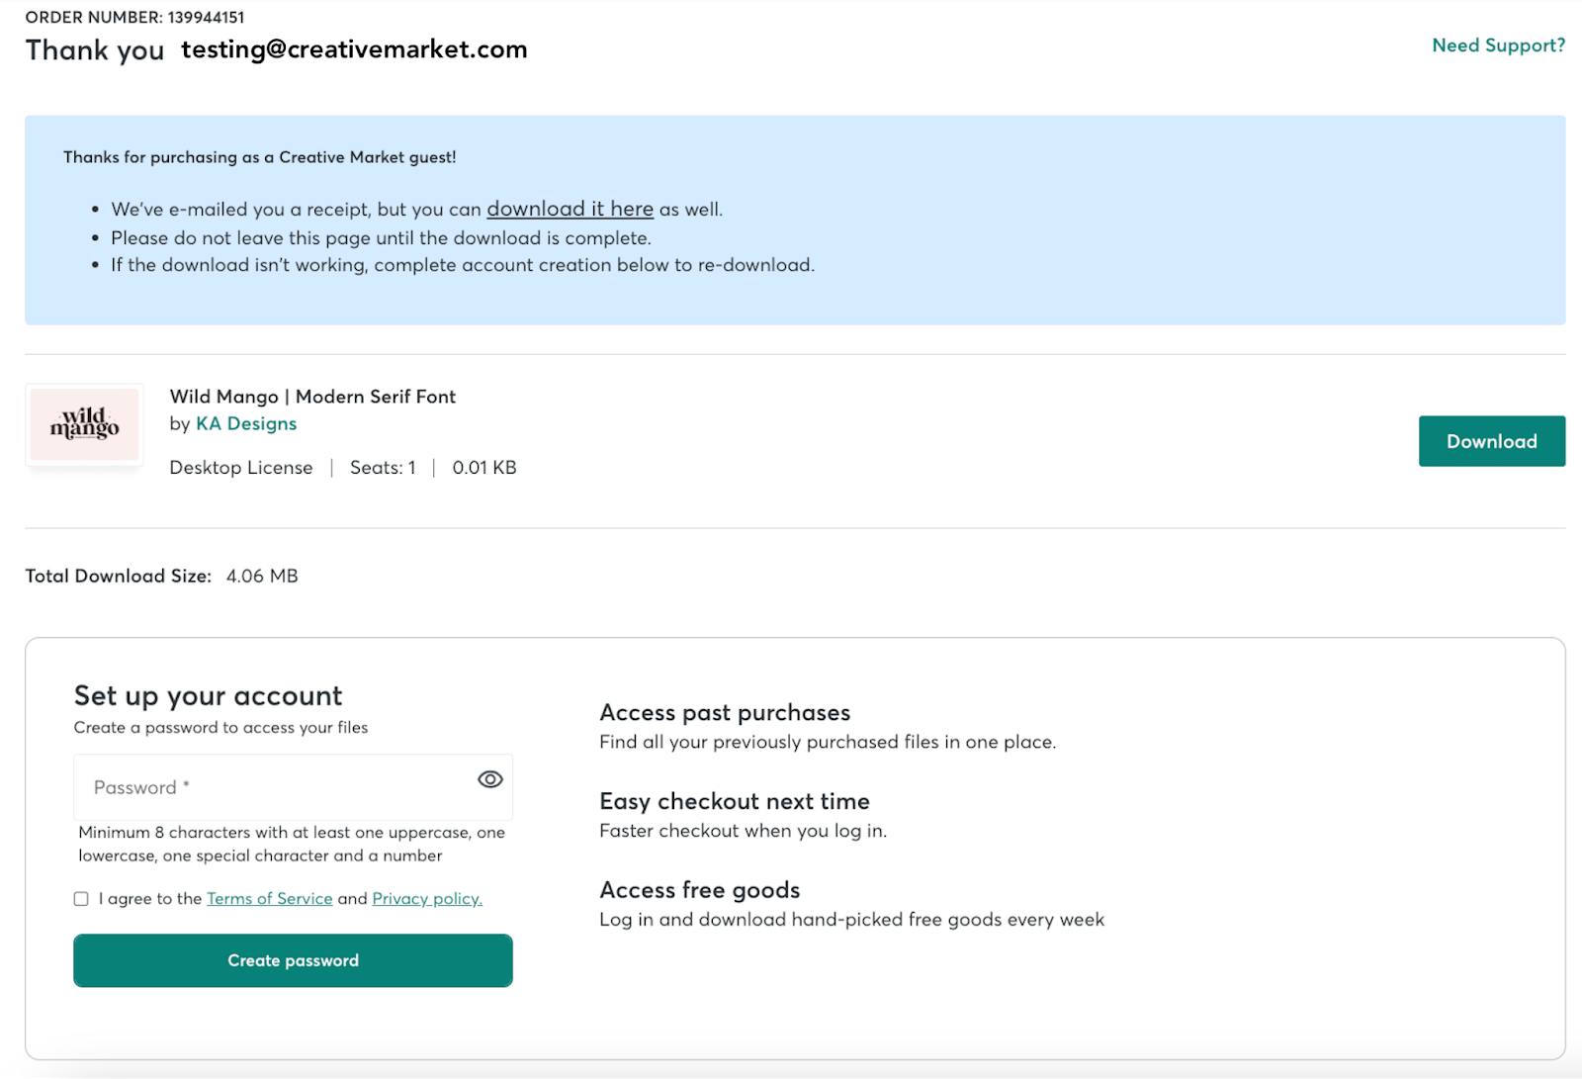1582x1079 pixels.
Task: Select the 'Total Download Size:' label
Action: (118, 576)
